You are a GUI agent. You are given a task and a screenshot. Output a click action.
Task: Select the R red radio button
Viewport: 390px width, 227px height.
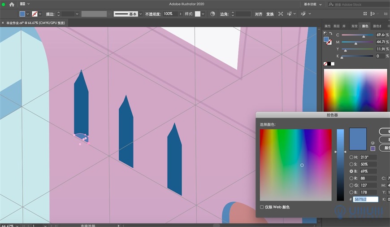coord(351,178)
